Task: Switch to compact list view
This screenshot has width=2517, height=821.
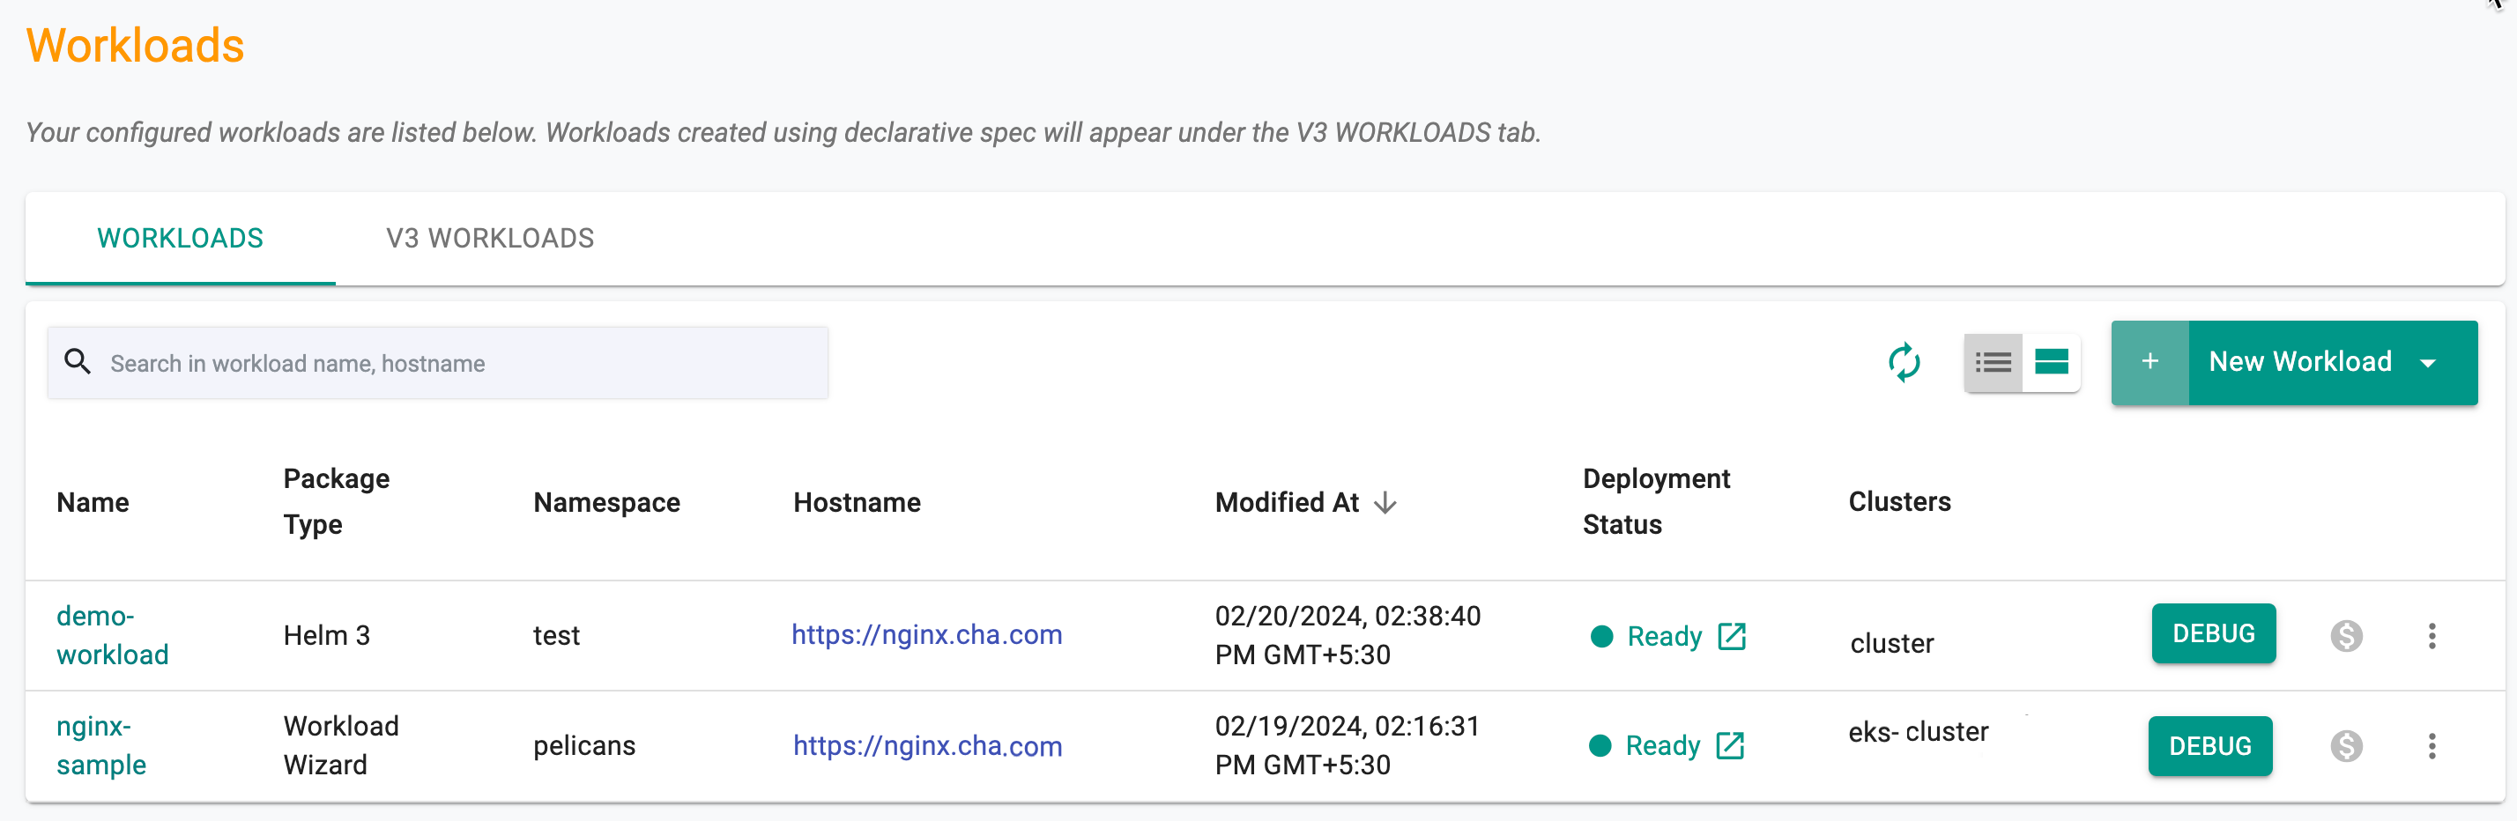Action: click(x=1993, y=362)
